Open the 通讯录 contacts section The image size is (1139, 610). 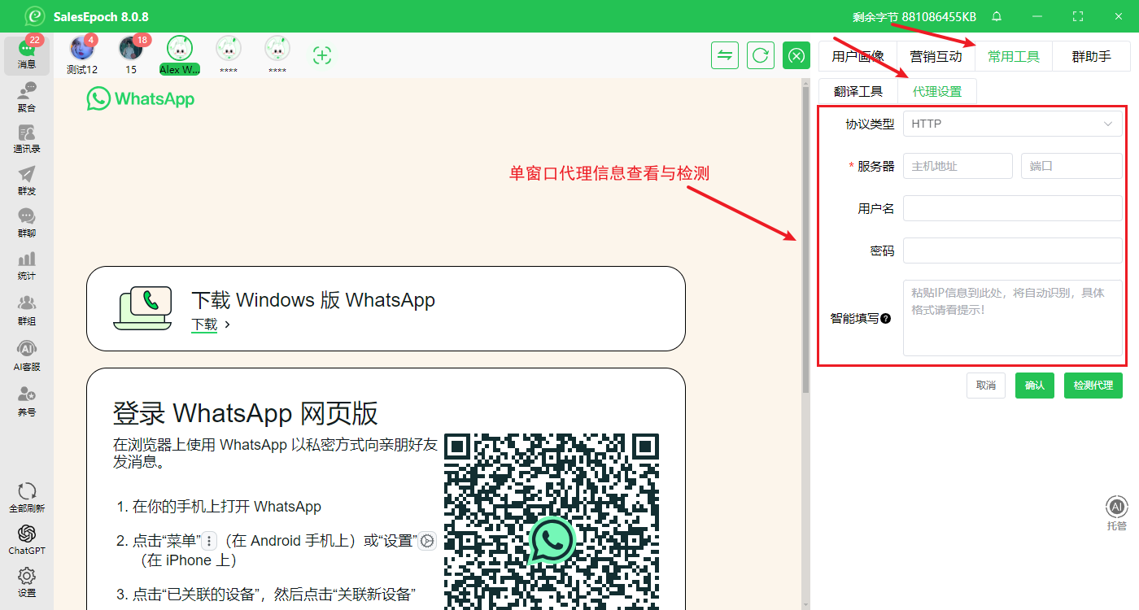(x=27, y=139)
